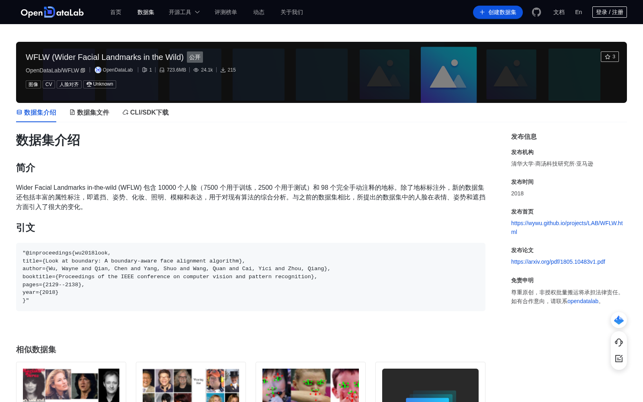Open the arxiv.org paper PDF link

click(x=558, y=262)
